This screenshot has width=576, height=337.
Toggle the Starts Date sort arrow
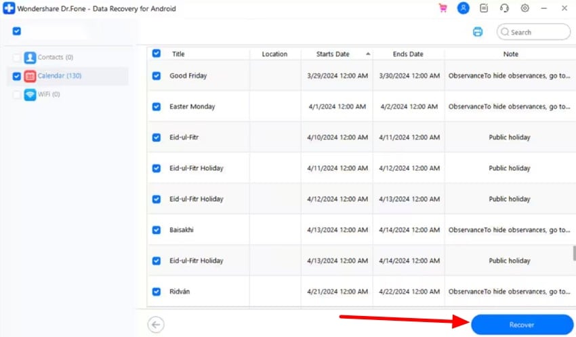click(368, 54)
